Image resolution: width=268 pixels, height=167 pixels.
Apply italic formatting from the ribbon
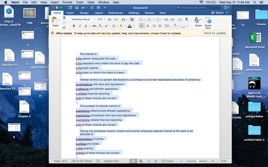click(80, 26)
